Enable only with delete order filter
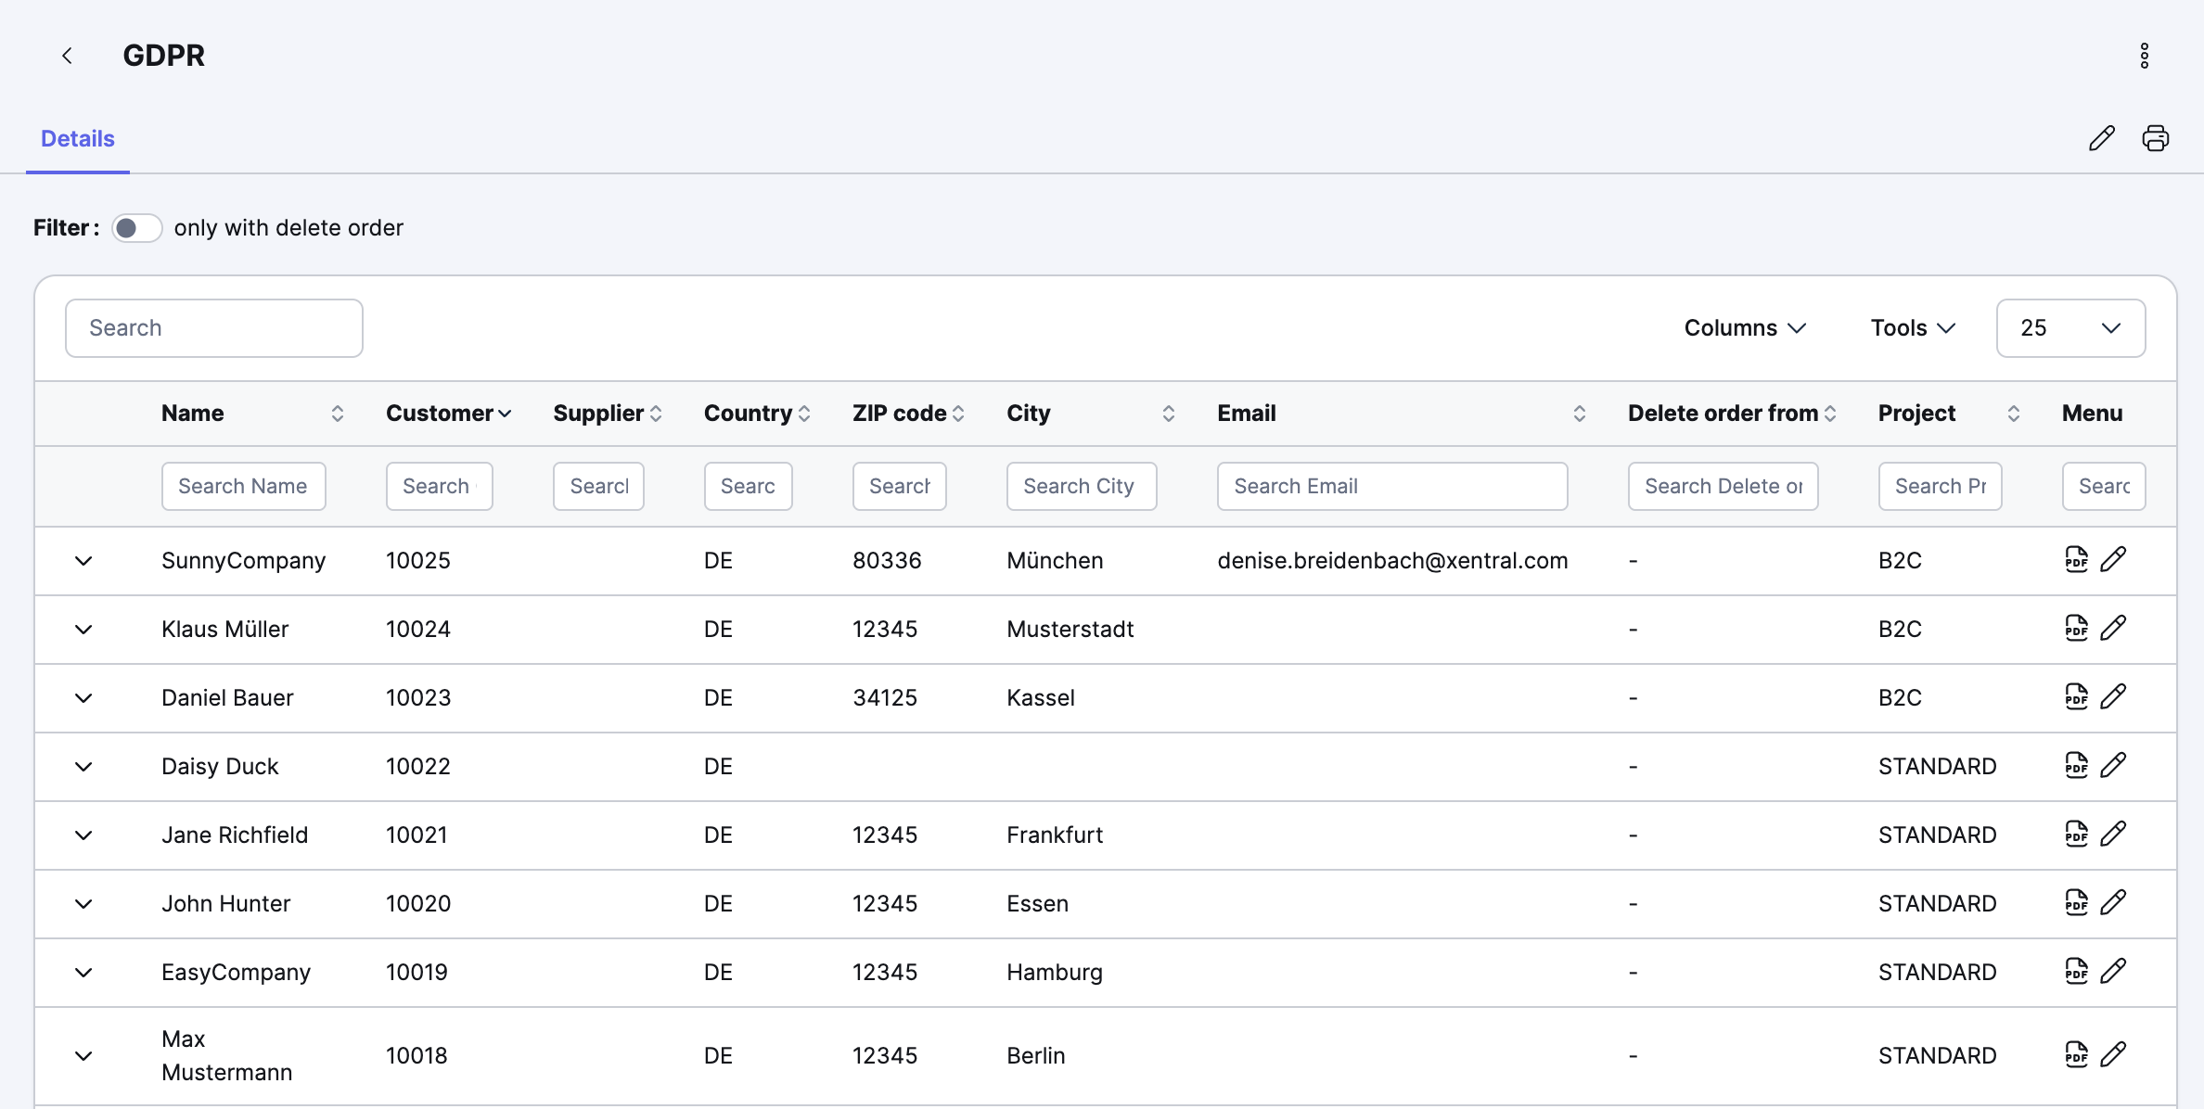 [136, 228]
